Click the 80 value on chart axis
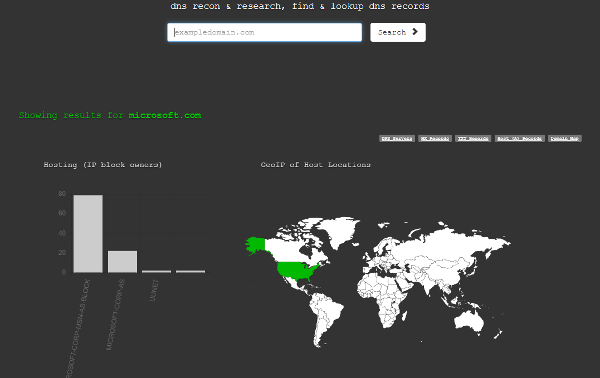This screenshot has width=600, height=378. point(62,194)
